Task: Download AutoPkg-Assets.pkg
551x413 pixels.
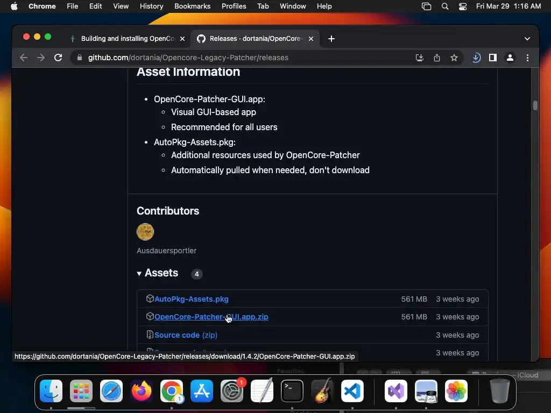Action: tap(191, 299)
